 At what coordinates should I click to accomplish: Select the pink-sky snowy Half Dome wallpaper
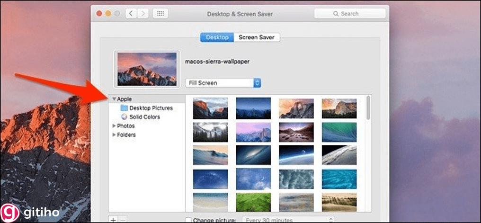[253, 132]
